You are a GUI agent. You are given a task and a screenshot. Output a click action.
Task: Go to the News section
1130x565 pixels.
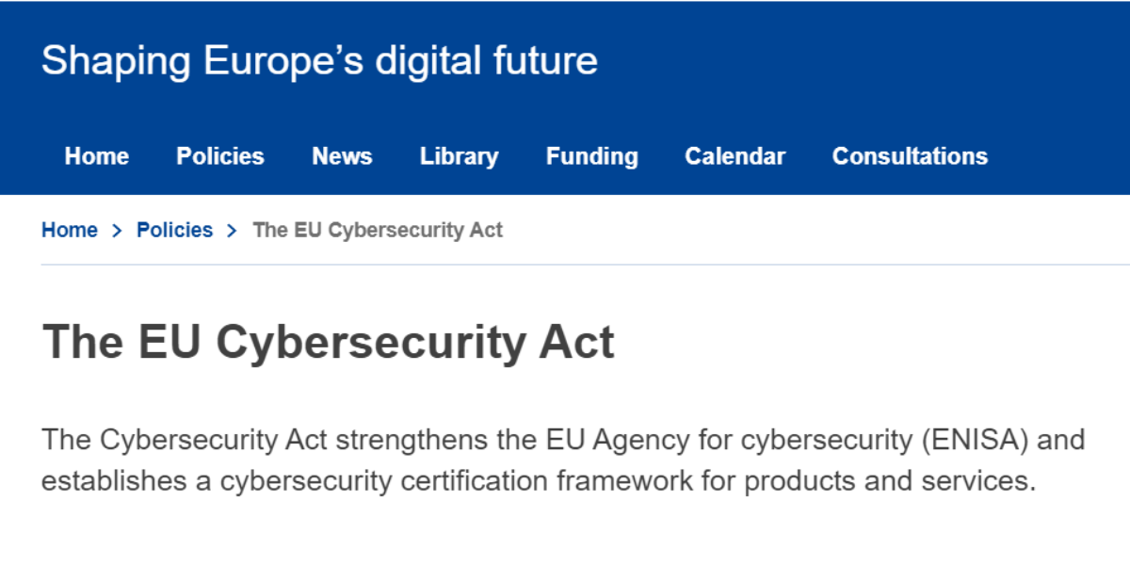(x=342, y=156)
